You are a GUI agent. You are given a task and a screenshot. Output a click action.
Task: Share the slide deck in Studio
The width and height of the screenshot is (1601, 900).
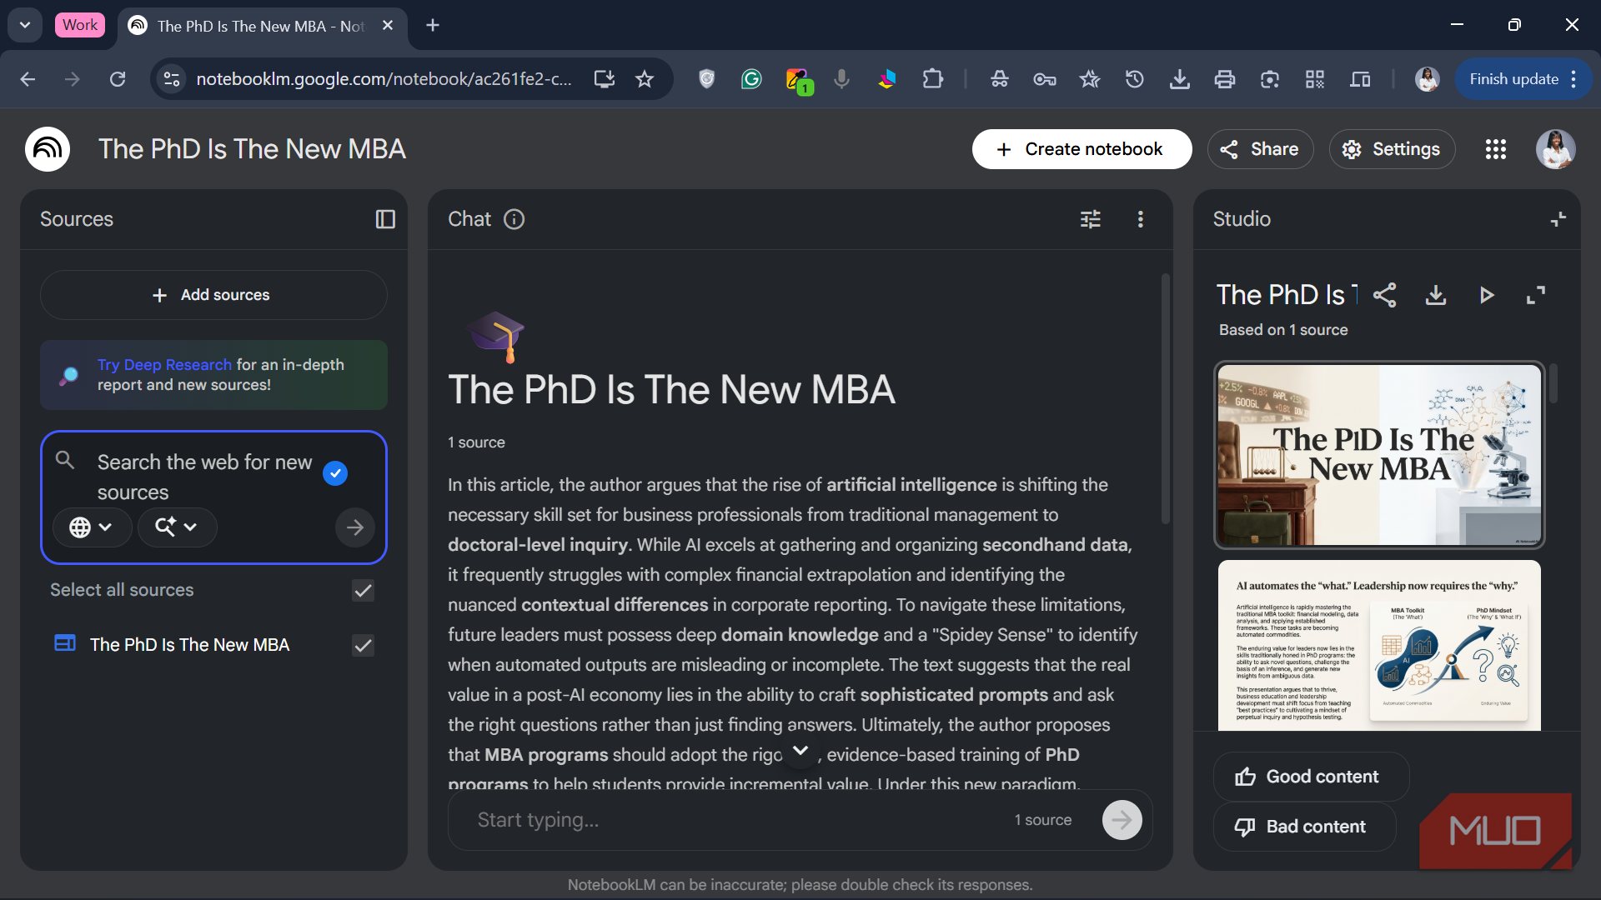1385,295
